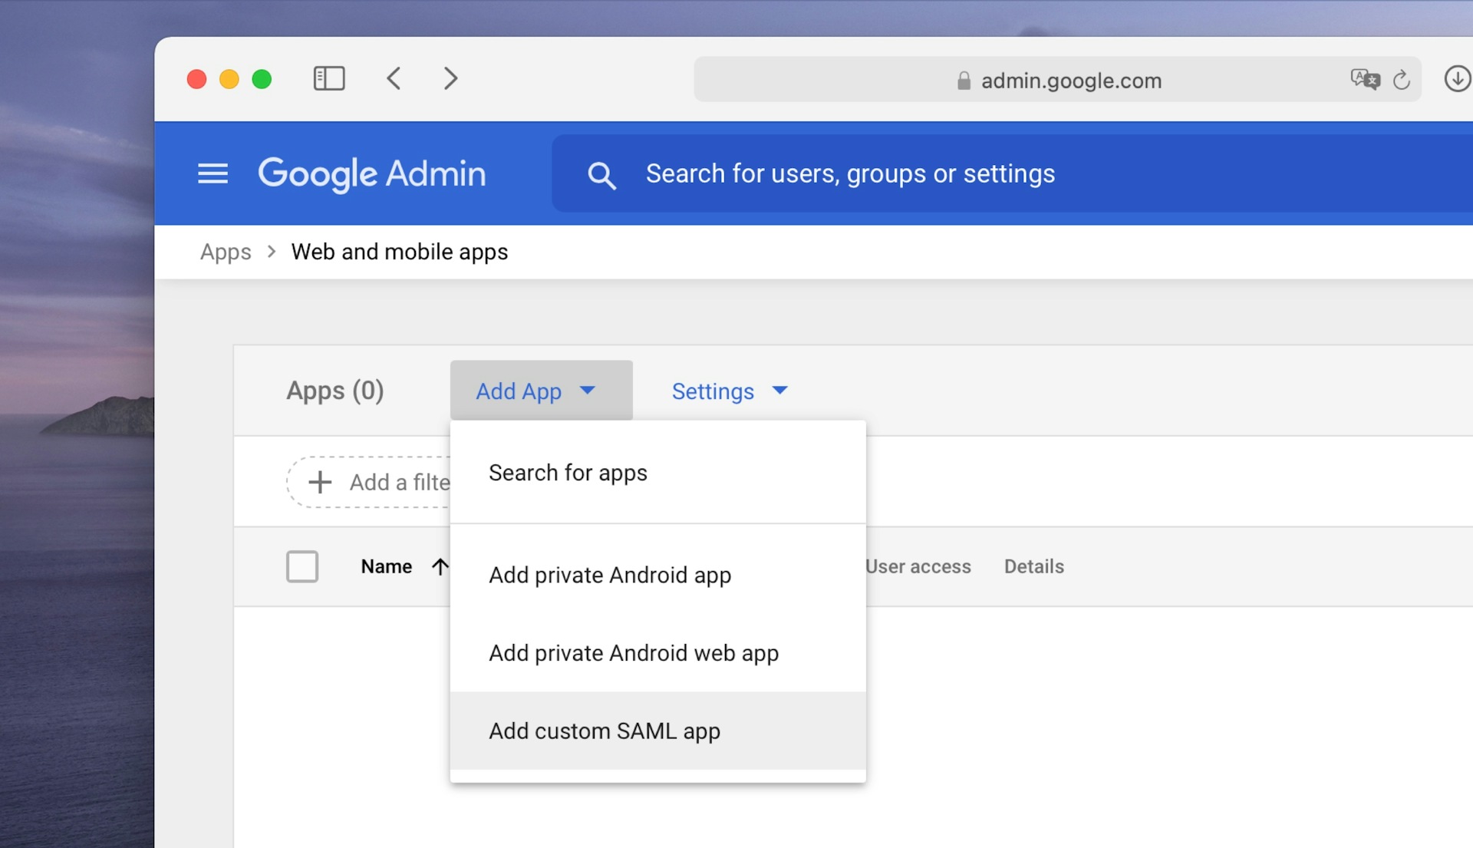This screenshot has width=1473, height=848.
Task: Close the window with the red button
Action: click(x=196, y=79)
